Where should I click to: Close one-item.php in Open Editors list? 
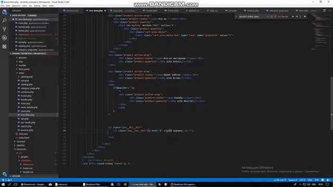coord(13,19)
